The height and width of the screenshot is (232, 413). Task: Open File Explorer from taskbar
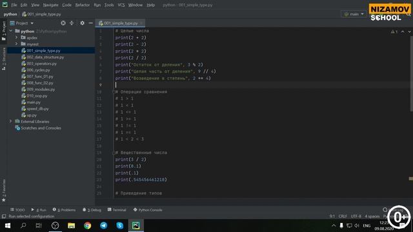[72, 226]
